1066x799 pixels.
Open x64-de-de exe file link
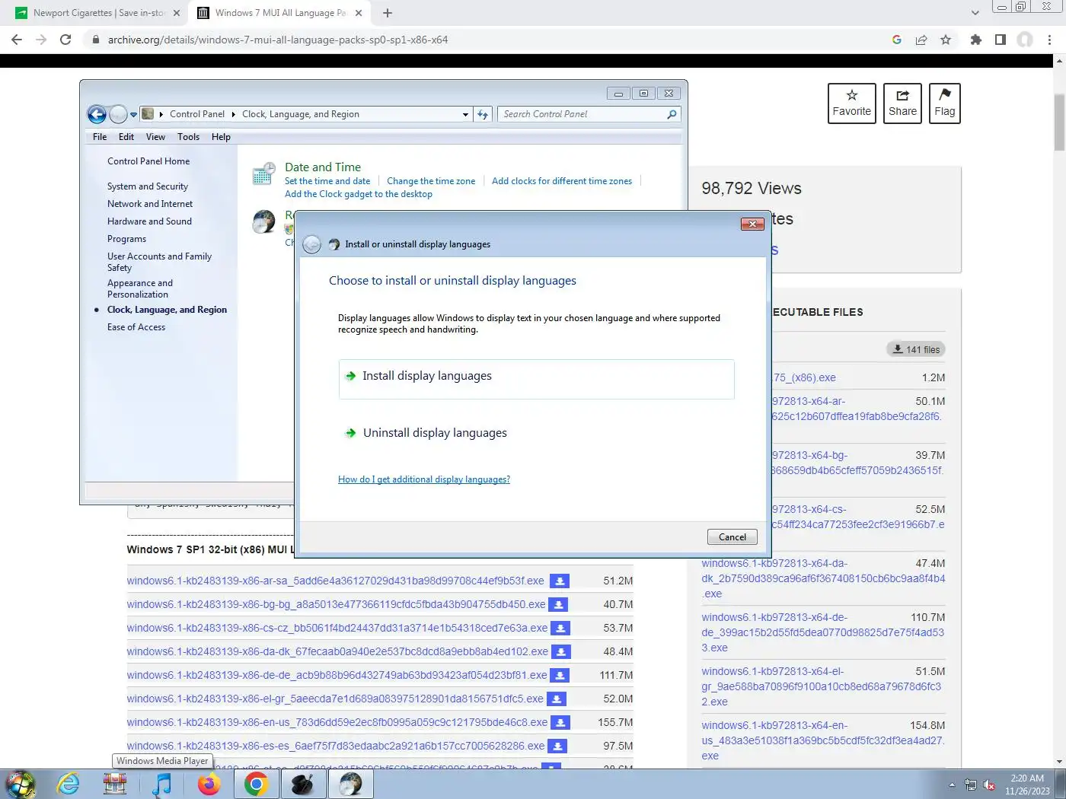[x=822, y=632]
